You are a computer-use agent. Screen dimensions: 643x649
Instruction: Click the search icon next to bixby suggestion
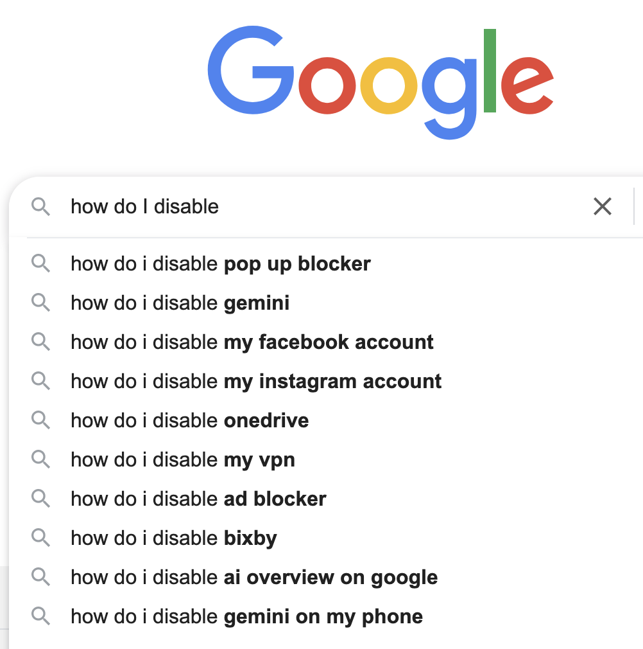[40, 538]
